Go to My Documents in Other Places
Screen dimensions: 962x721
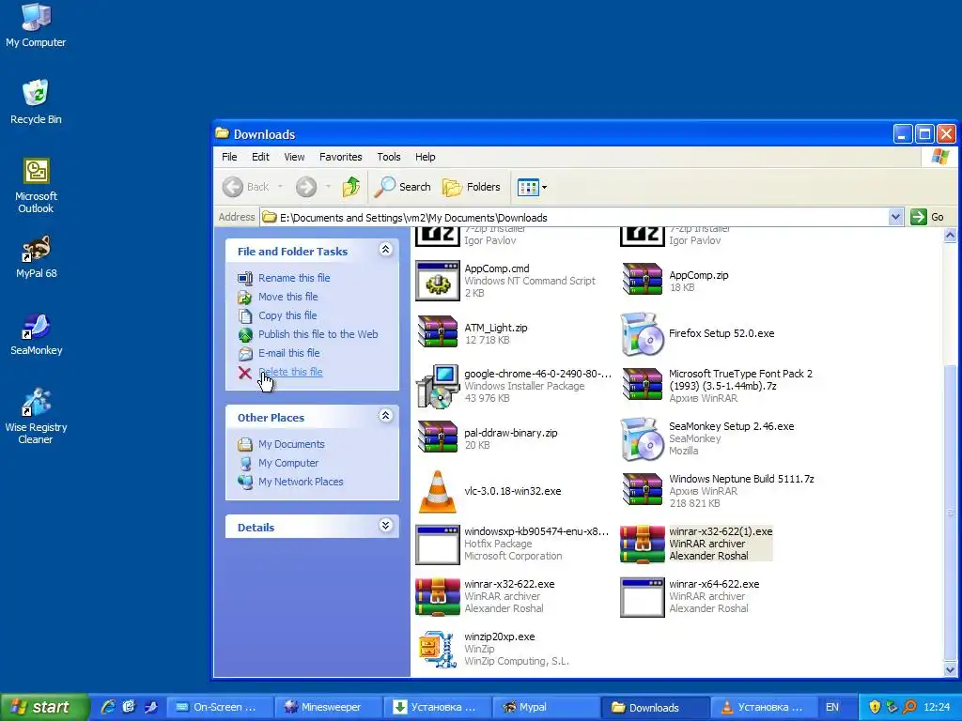point(291,444)
